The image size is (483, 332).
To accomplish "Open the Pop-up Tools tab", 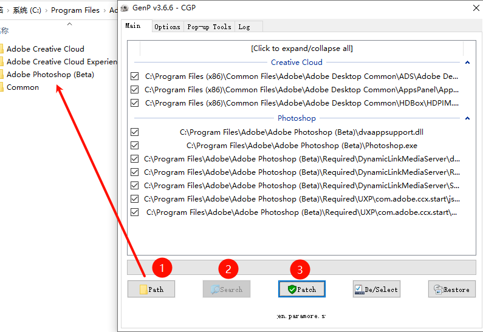I will point(209,27).
